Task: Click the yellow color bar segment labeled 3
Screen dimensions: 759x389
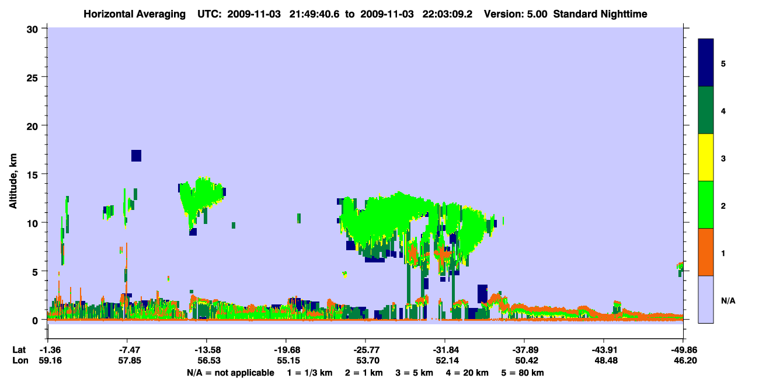Action: click(x=706, y=157)
